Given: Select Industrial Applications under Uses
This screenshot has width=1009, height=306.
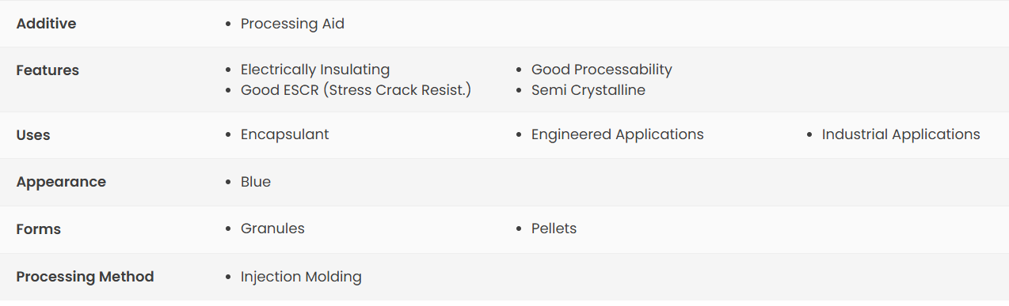Looking at the screenshot, I should click(900, 134).
